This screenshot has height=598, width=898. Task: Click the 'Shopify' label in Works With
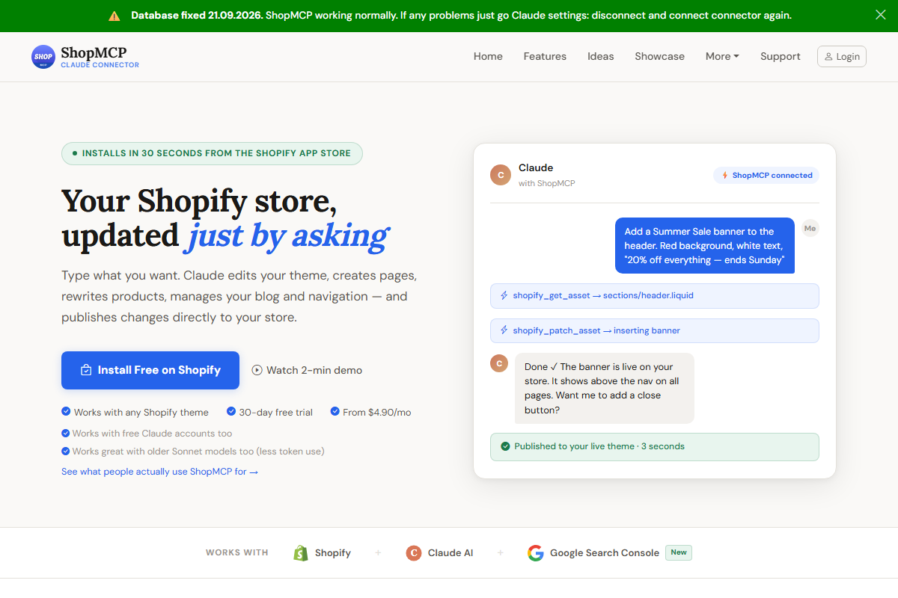tap(333, 553)
